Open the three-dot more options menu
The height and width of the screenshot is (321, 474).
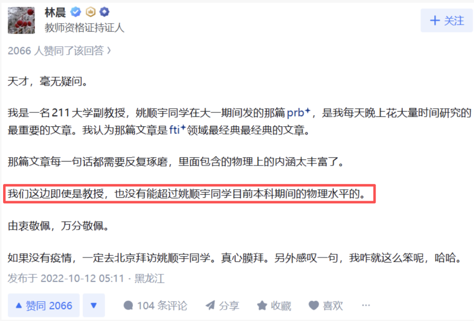tap(366, 305)
